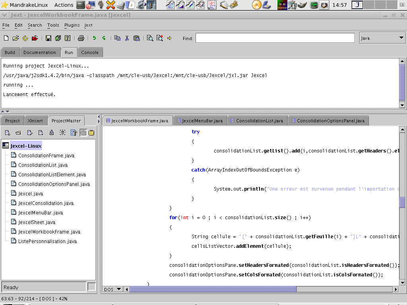The height and width of the screenshot is (305, 407).
Task: Select JexcelMenuBar.java in project tree
Action: [41, 213]
